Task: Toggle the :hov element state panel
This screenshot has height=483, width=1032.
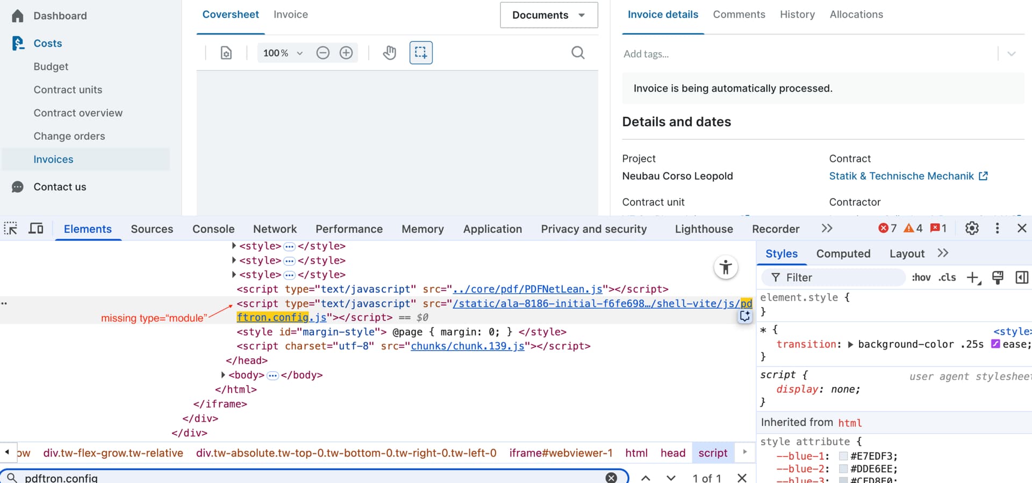Action: coord(921,278)
